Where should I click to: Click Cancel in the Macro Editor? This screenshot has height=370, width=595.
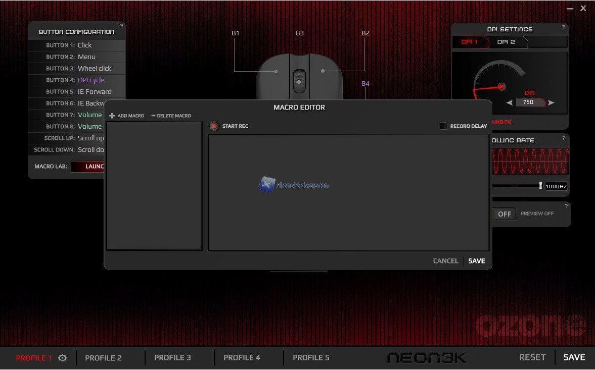(445, 261)
